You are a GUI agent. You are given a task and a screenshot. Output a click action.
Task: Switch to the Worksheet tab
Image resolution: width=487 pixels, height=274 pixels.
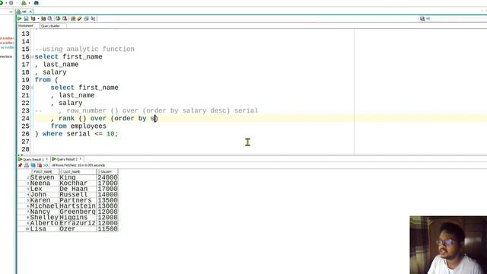coord(25,26)
